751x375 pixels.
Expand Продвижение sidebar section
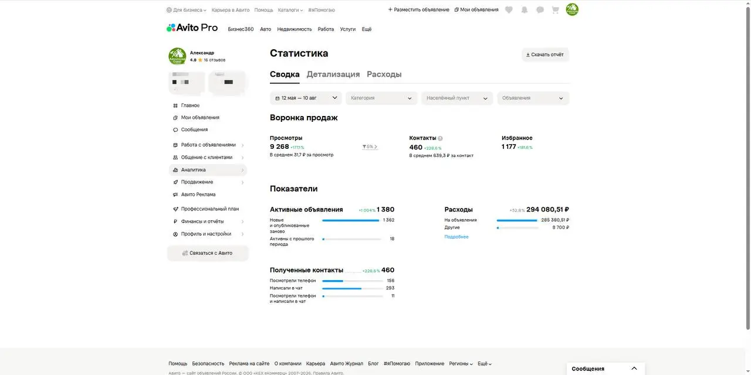208,182
